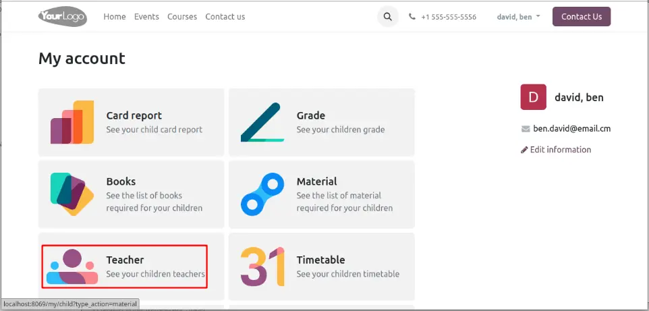Click the Material link-shaped icon
The height and width of the screenshot is (311, 649).
262,194
